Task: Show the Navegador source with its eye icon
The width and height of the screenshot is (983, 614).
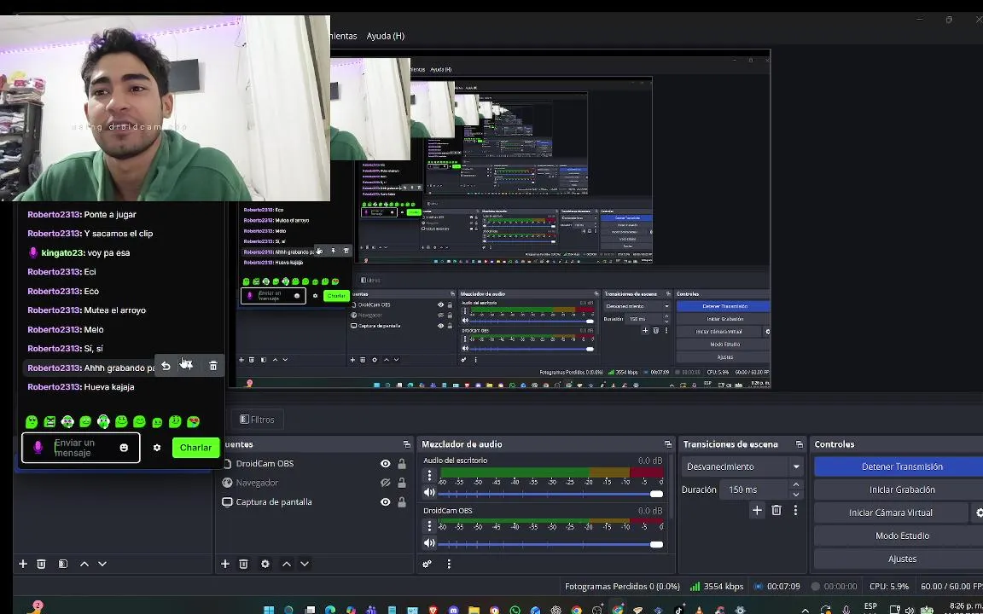Action: (x=385, y=483)
